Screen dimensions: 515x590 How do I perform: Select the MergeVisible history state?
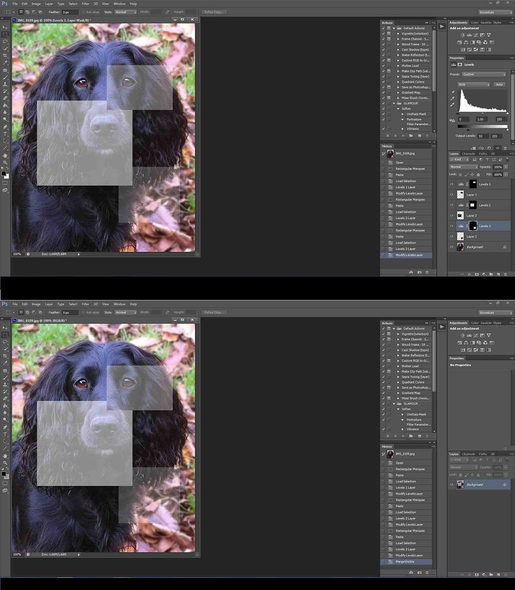405,562
